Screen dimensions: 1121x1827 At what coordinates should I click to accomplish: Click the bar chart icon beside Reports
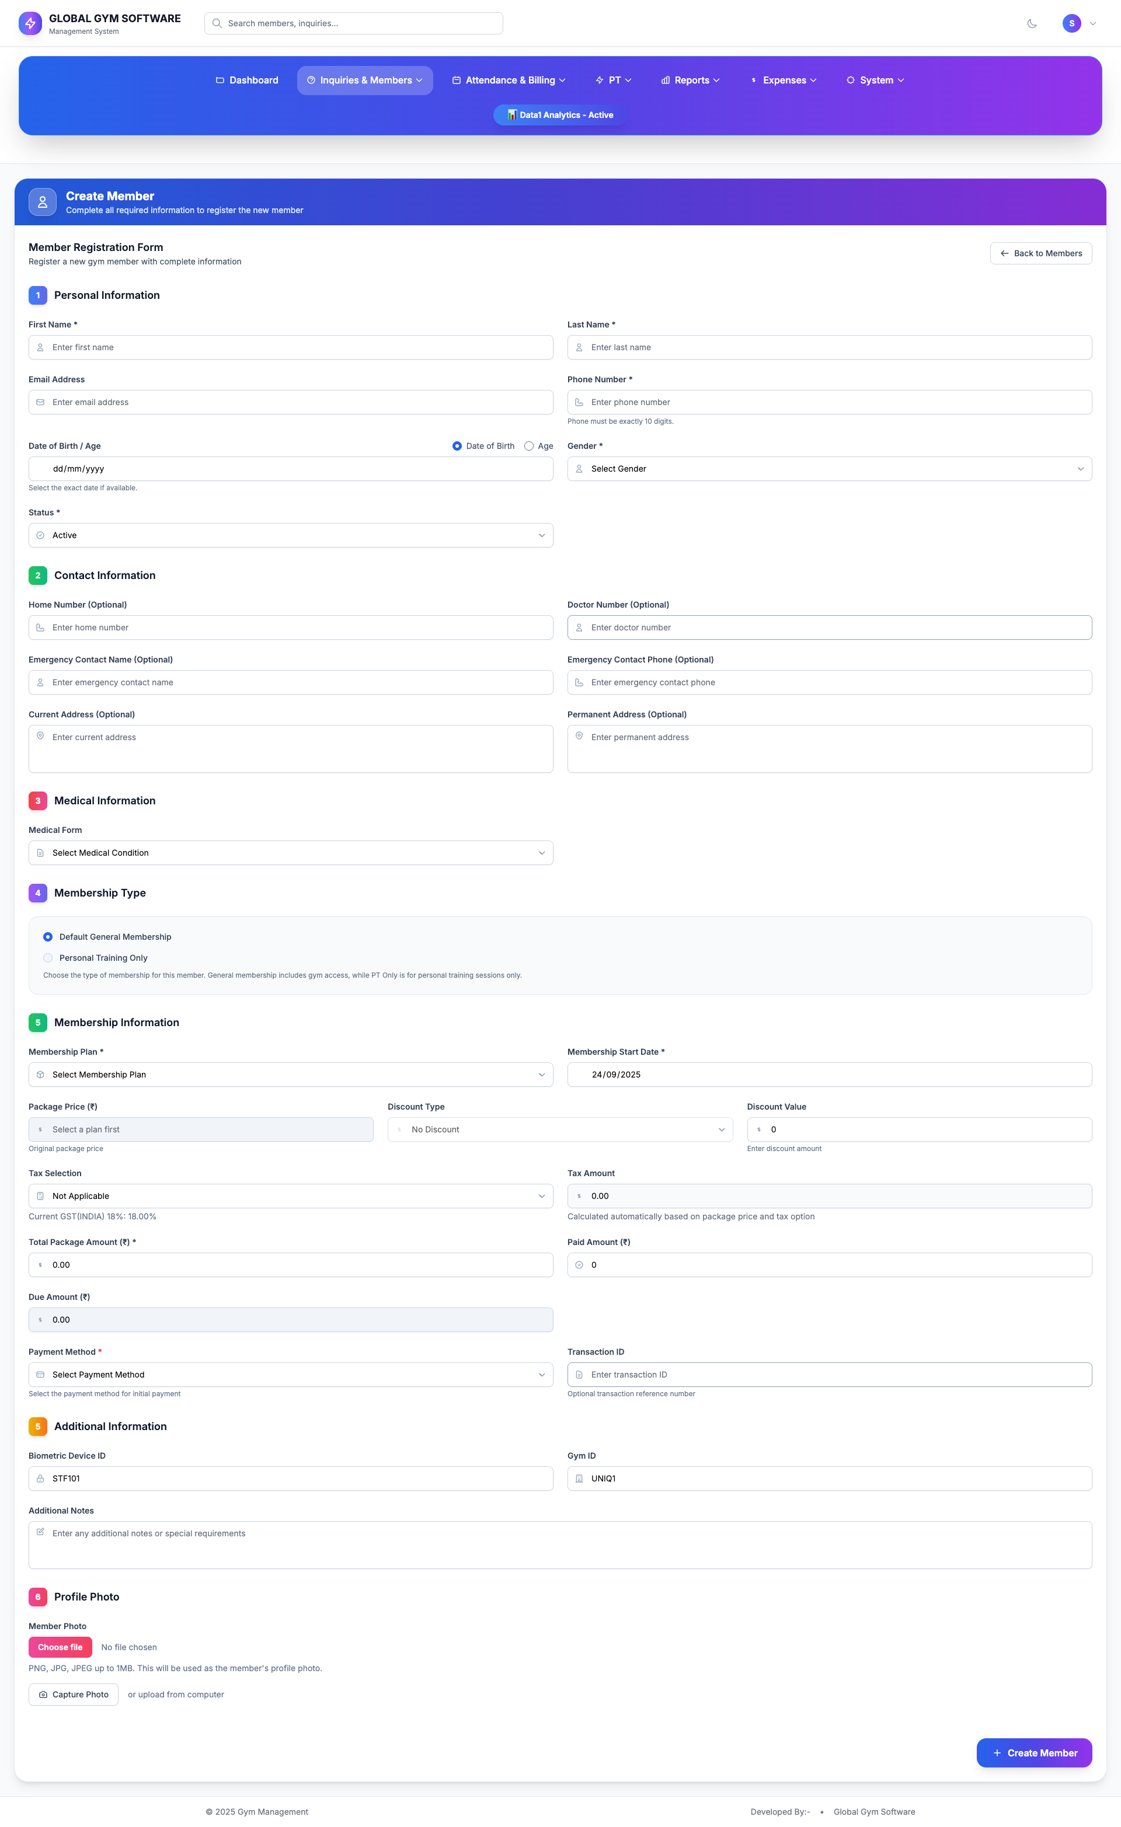[x=666, y=80]
